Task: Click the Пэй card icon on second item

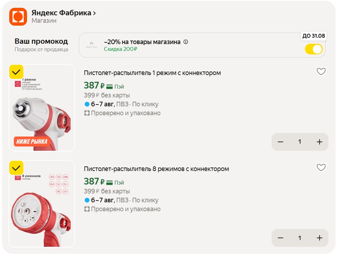Action: coord(109,183)
